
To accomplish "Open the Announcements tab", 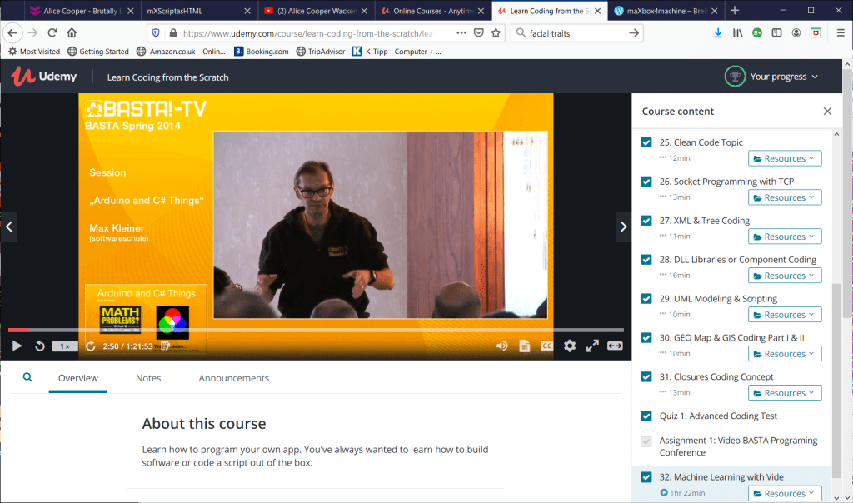I will click(233, 378).
